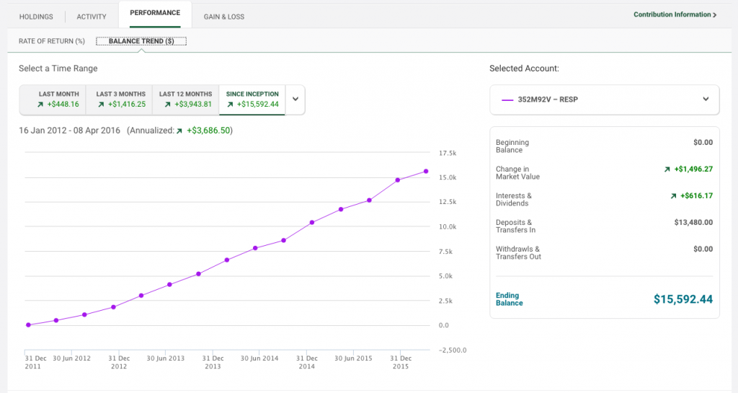Click the last data point on the chart

click(426, 172)
